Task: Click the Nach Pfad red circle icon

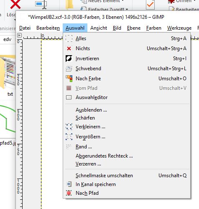Action: coord(69,193)
